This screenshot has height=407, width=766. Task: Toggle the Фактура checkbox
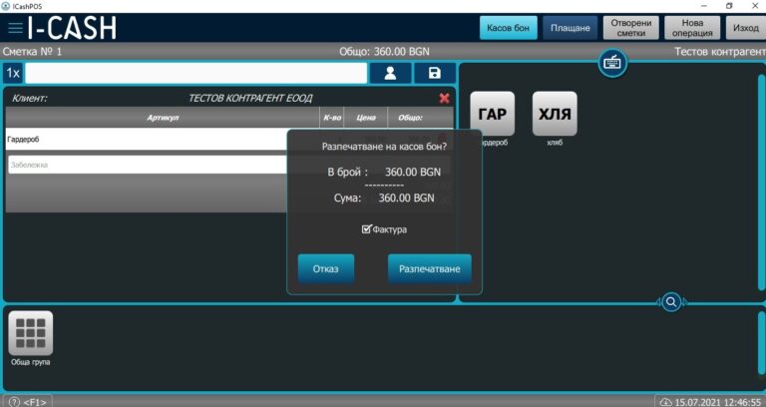tap(367, 229)
